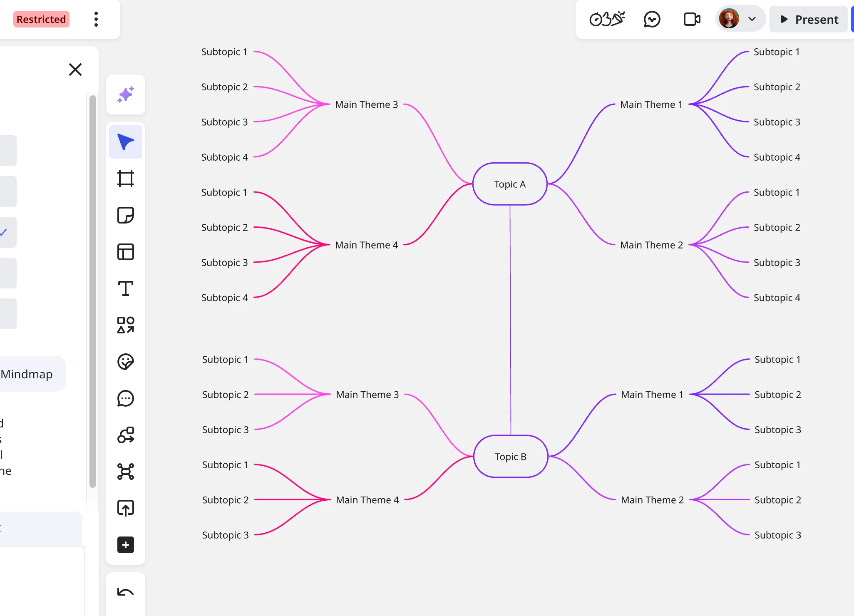Screen dimensions: 854x616
Task: Click the user avatar picture
Action: (x=729, y=19)
